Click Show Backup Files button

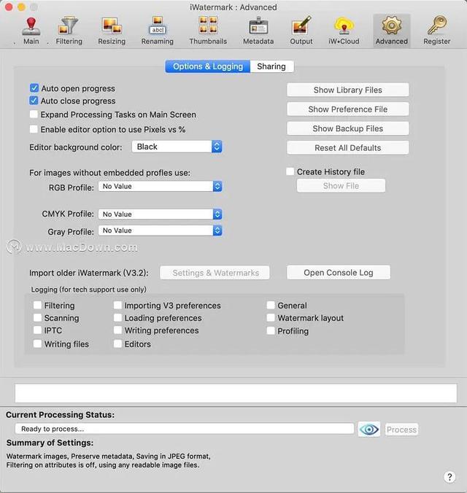(348, 128)
